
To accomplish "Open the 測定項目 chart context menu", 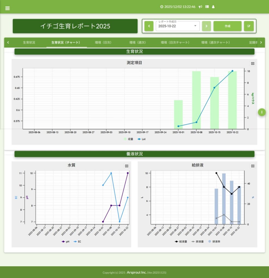I will coord(253,64).
